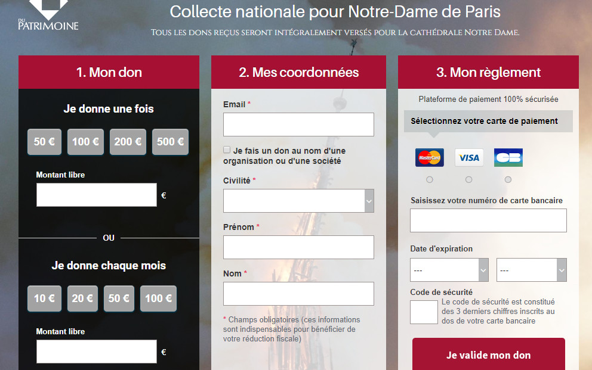The image size is (592, 370).
Task: Click the Email input field
Action: coord(298,125)
